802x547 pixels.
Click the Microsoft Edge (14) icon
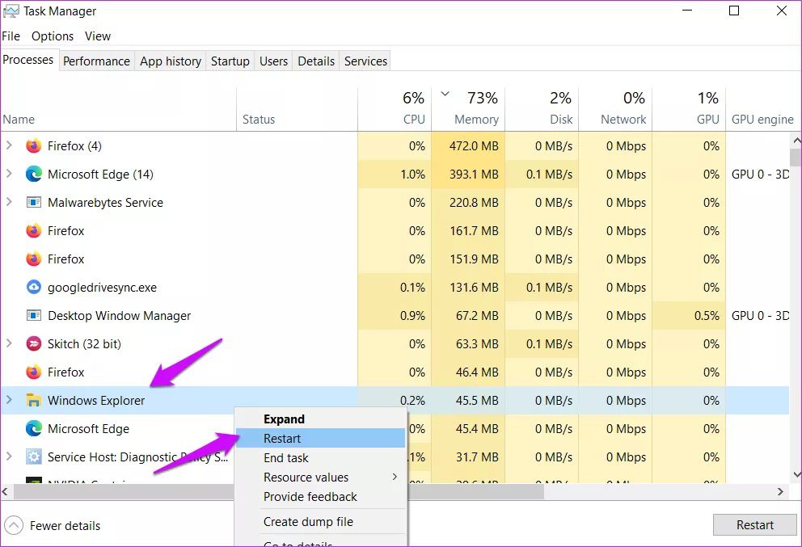(x=34, y=175)
